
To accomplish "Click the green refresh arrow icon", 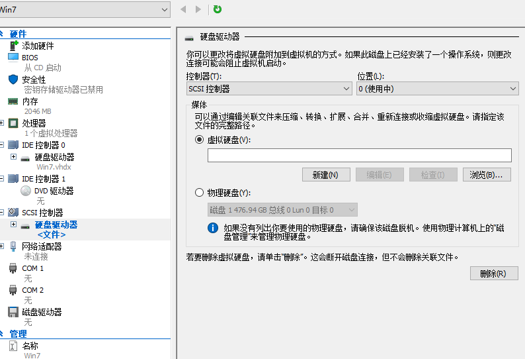I will pos(218,9).
